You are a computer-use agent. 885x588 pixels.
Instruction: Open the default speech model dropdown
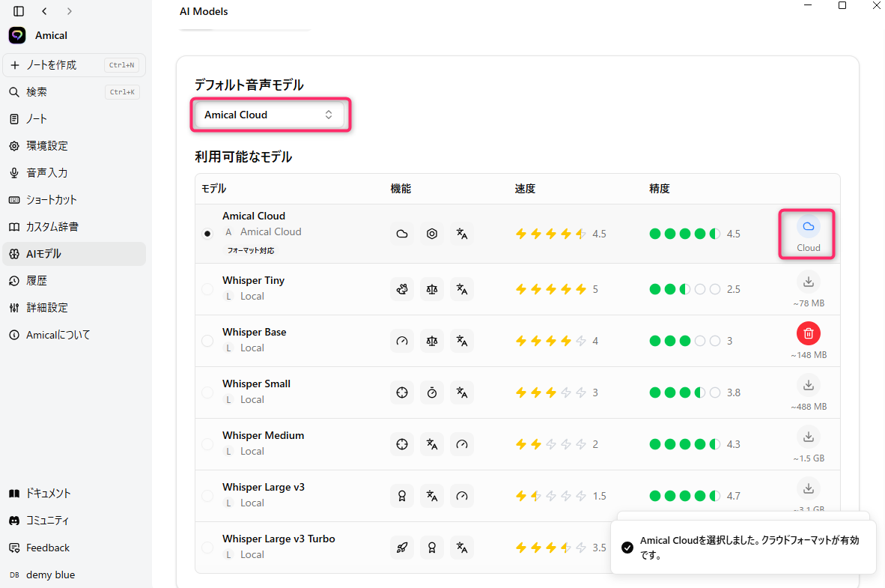[269, 115]
